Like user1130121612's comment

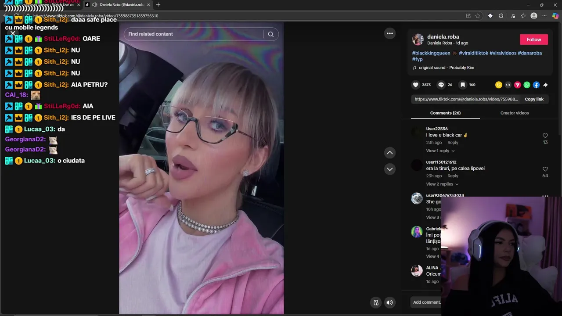click(x=545, y=169)
